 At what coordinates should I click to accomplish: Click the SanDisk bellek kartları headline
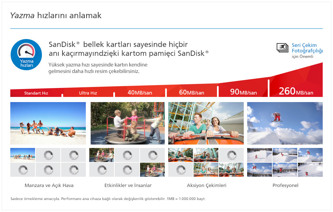coord(128,49)
